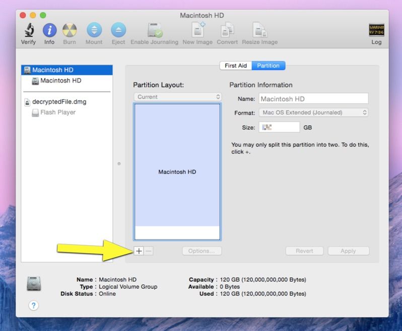Click the partition Name text field
The width and height of the screenshot is (402, 331).
(313, 99)
